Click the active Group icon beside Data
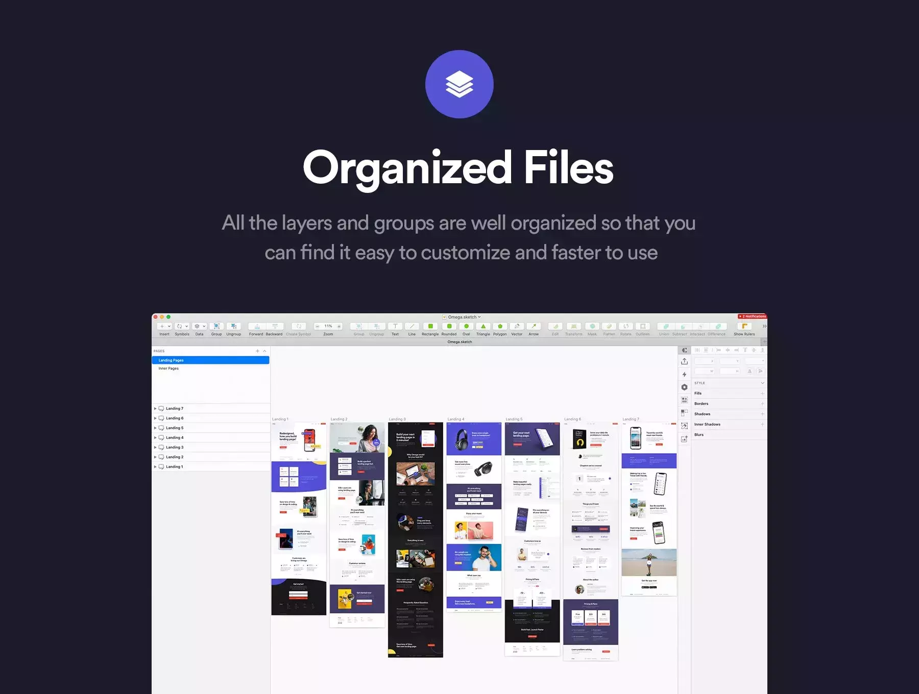The height and width of the screenshot is (694, 919). click(x=216, y=326)
